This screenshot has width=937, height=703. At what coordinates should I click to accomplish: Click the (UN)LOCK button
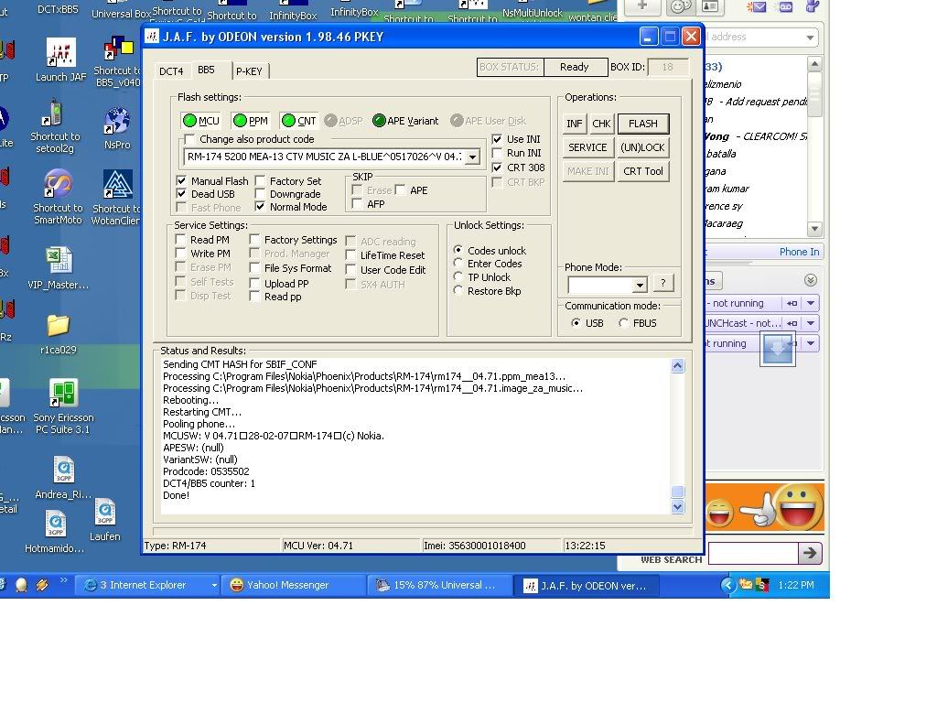point(642,147)
